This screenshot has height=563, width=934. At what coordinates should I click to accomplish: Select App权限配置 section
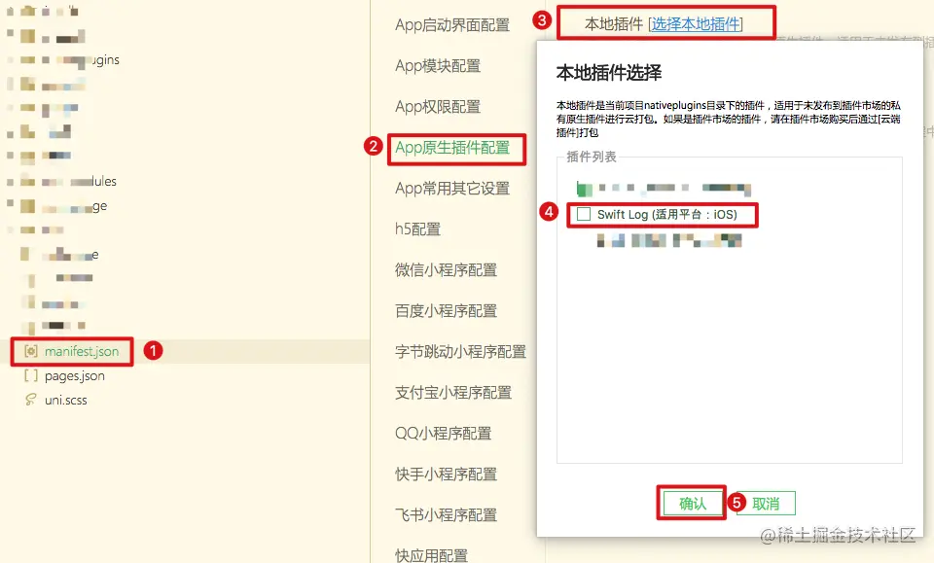click(438, 107)
